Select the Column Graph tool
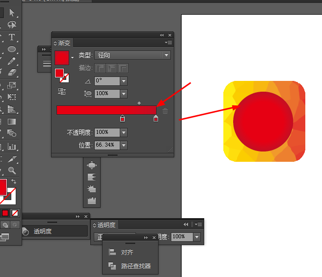The image size is (322, 277). click(12, 146)
